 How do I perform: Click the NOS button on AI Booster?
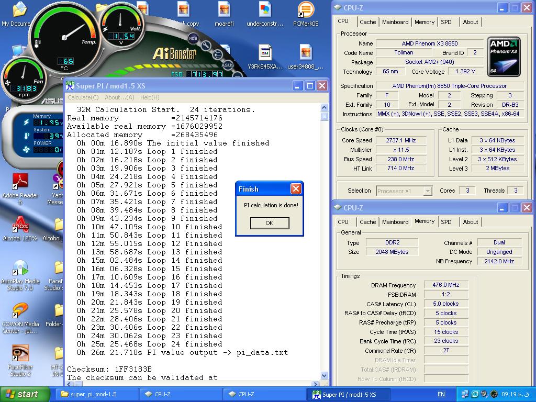point(193,38)
